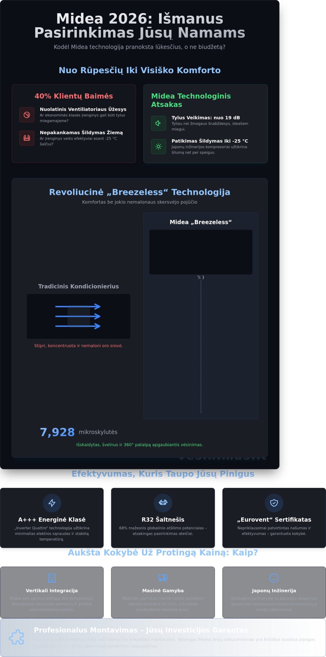Click the number 7,928

(57, 432)
